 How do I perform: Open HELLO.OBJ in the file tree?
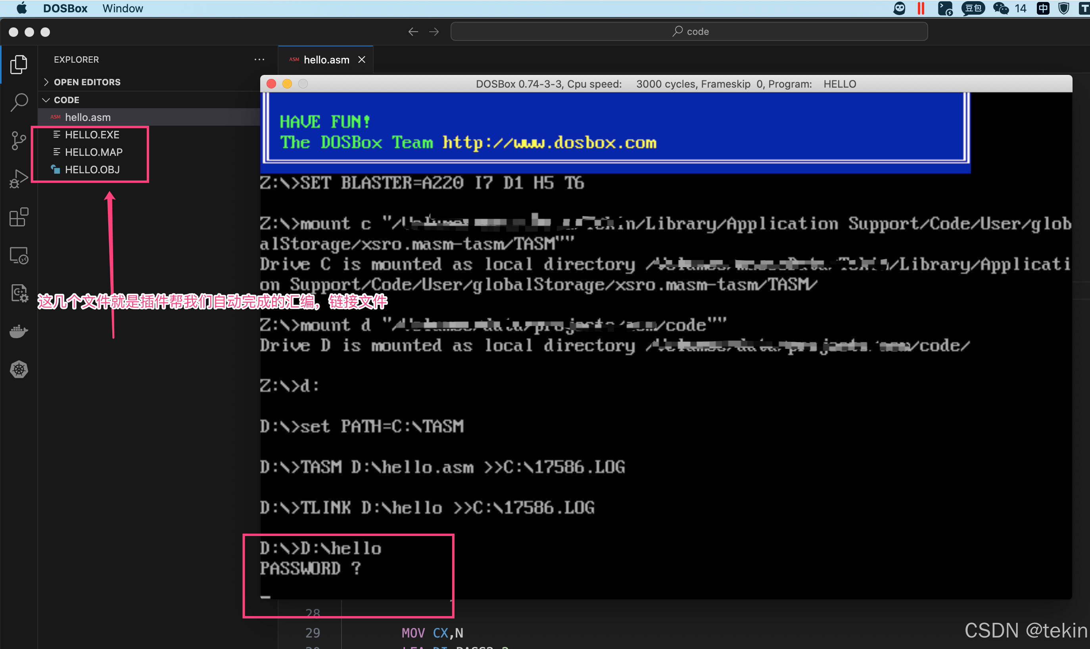(92, 170)
